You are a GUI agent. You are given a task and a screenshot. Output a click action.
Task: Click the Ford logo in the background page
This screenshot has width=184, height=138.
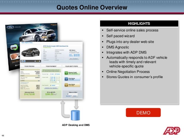point(10,27)
